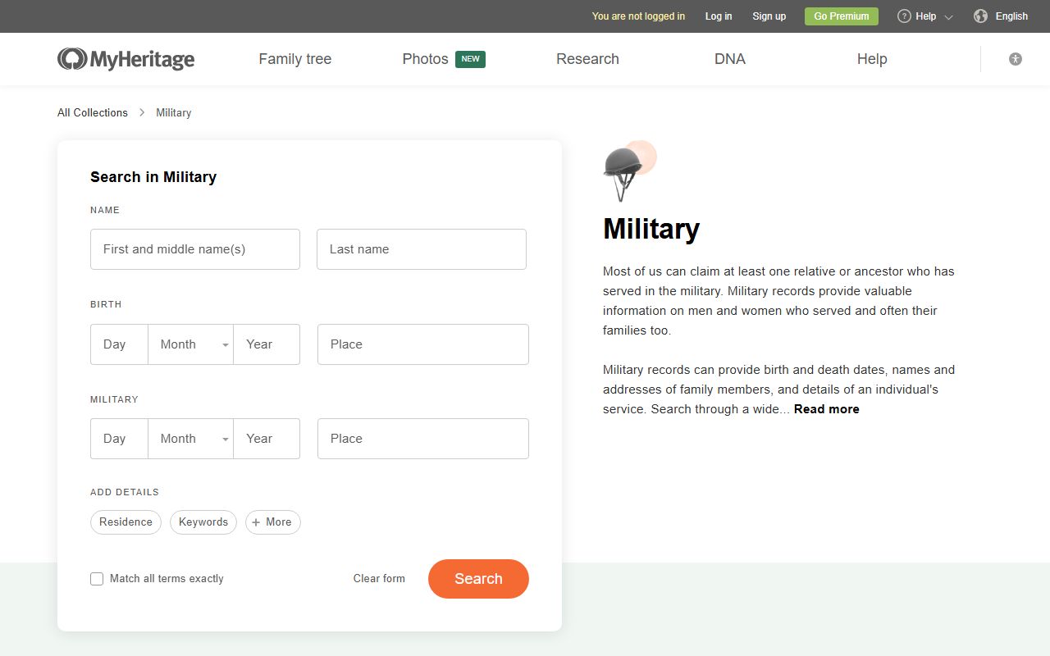This screenshot has height=656, width=1050.
Task: Click the Birth Place field
Action: coord(423,344)
